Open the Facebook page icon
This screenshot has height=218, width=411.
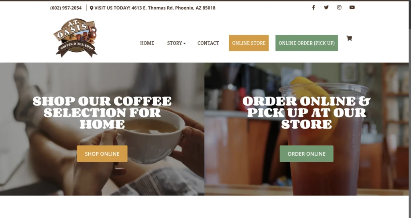tap(313, 7)
